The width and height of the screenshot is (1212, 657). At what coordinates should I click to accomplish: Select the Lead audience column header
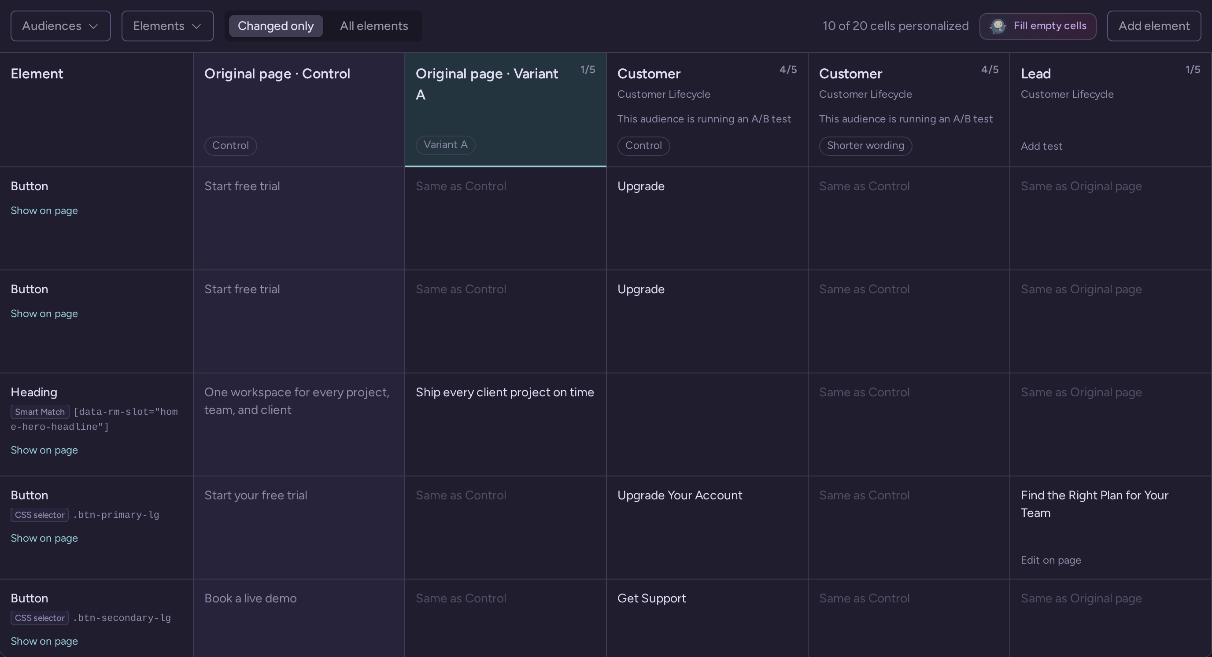[1110, 110]
